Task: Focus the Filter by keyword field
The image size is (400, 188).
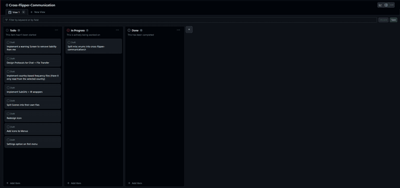Action: point(190,20)
